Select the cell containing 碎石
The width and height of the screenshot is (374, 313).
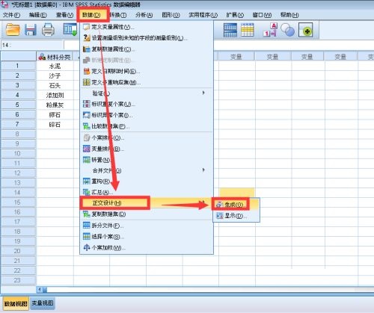click(x=55, y=125)
